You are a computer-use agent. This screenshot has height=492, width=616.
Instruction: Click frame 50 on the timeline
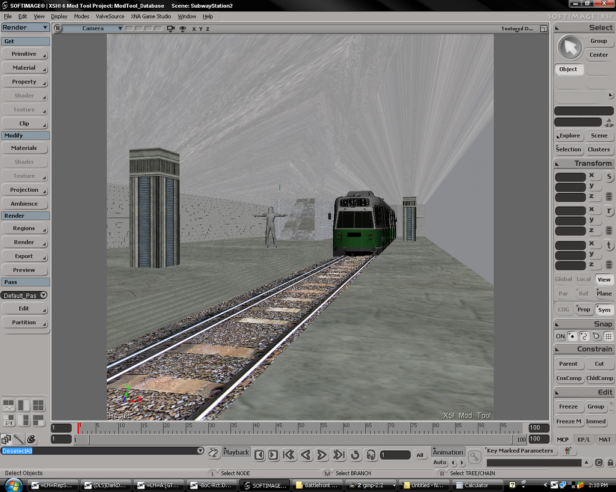click(x=299, y=428)
